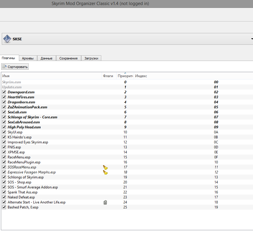The height and width of the screenshot is (232, 253).
Task: Select the SOS - Shop.esp plugin name
Action: coord(19,182)
